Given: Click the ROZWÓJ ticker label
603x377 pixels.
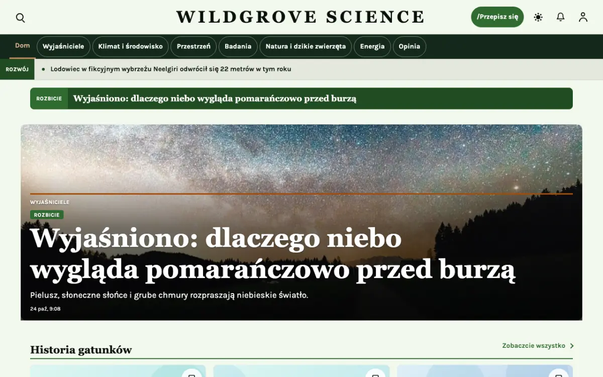Looking at the screenshot, I should (x=17, y=69).
